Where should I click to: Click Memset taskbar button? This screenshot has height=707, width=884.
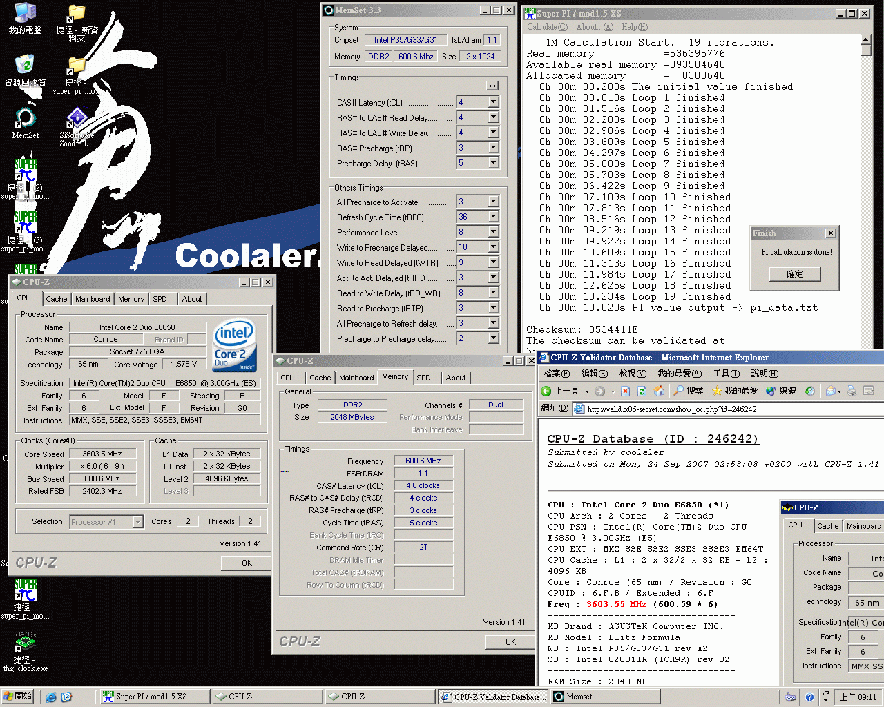pos(605,697)
